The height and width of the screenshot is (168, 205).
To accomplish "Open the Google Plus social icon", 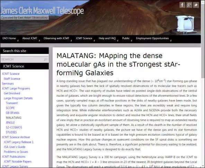I will [189, 5].
